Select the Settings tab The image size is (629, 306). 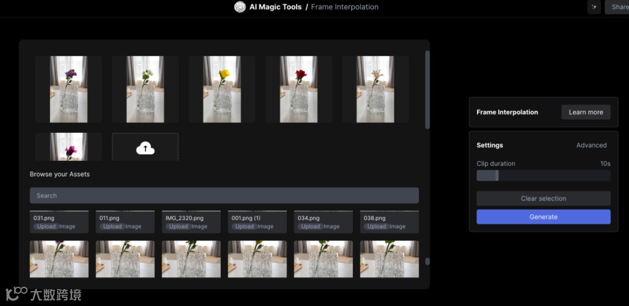coord(489,145)
